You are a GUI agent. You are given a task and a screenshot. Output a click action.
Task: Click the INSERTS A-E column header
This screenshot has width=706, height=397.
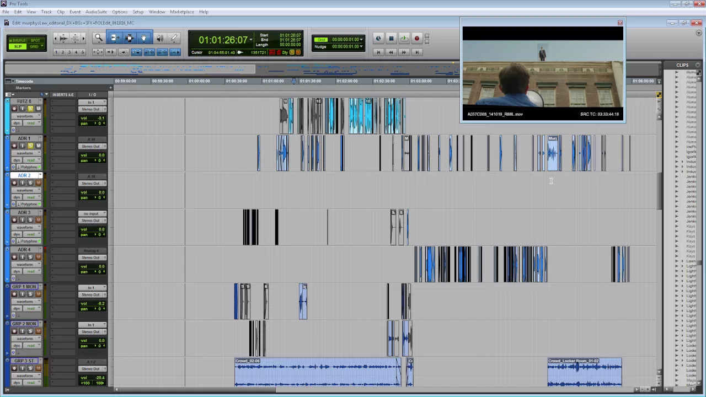pos(63,95)
